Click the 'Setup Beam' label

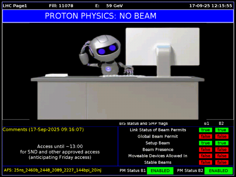(x=157, y=143)
